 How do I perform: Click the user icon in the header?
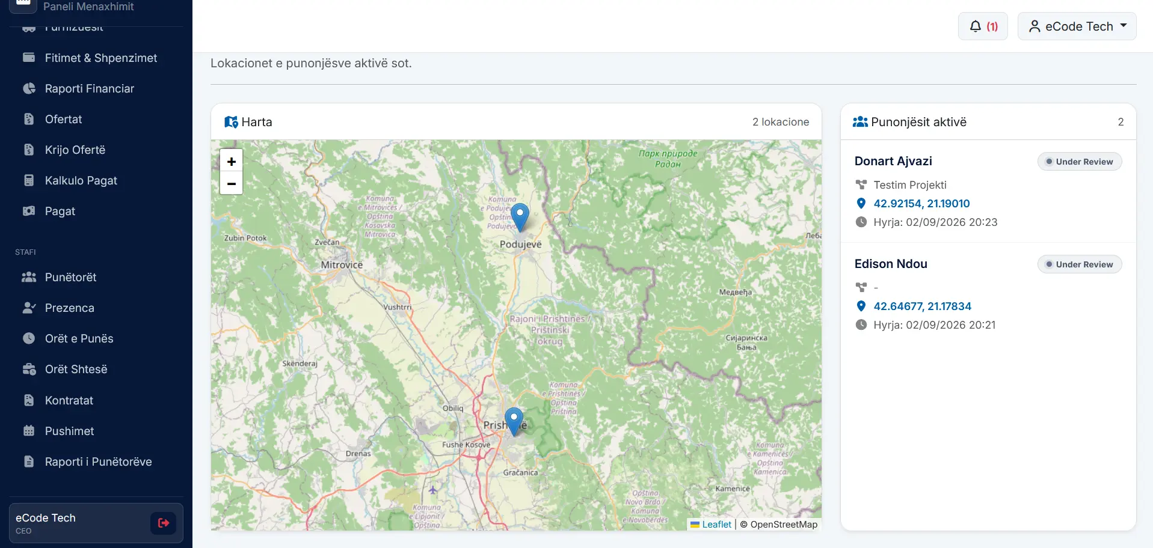1035,26
